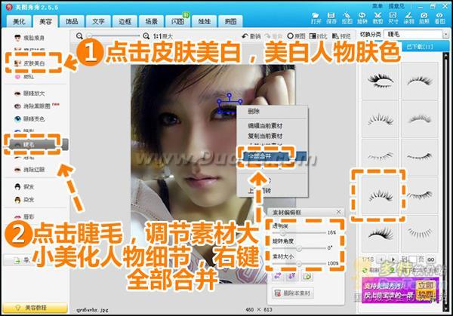
Task: Open the 闪图 tab
Action: [x=178, y=21]
